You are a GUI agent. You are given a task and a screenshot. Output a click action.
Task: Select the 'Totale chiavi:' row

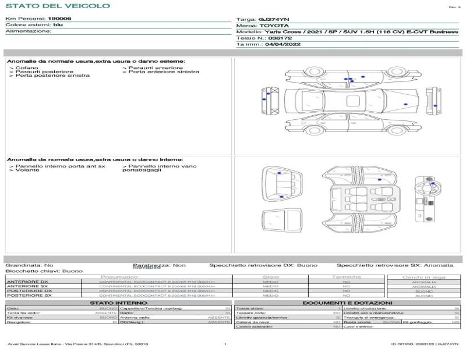[288, 309]
